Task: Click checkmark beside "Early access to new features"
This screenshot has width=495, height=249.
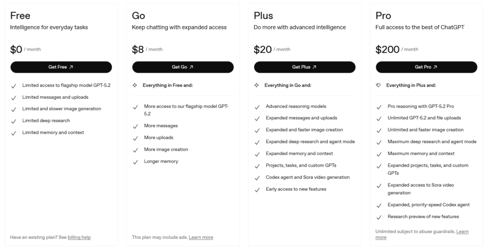Action: tap(257, 189)
